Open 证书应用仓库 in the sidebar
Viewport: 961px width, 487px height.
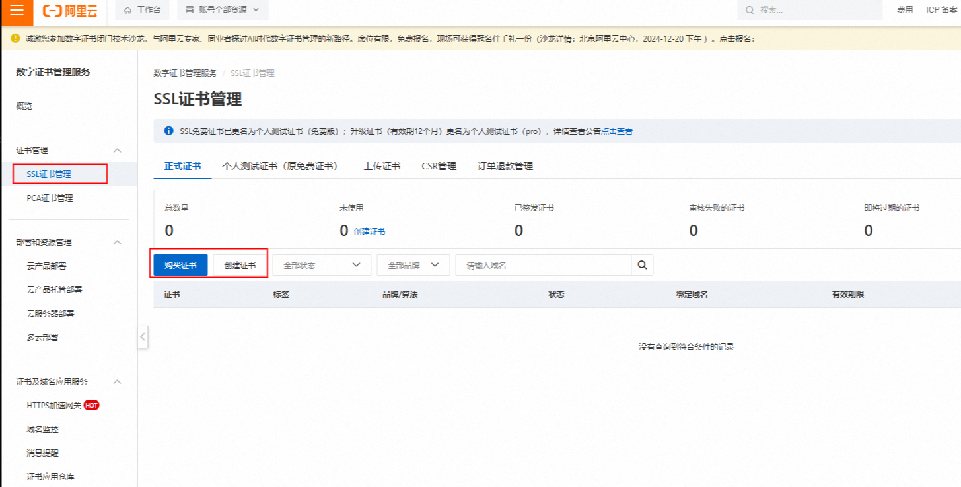point(50,476)
